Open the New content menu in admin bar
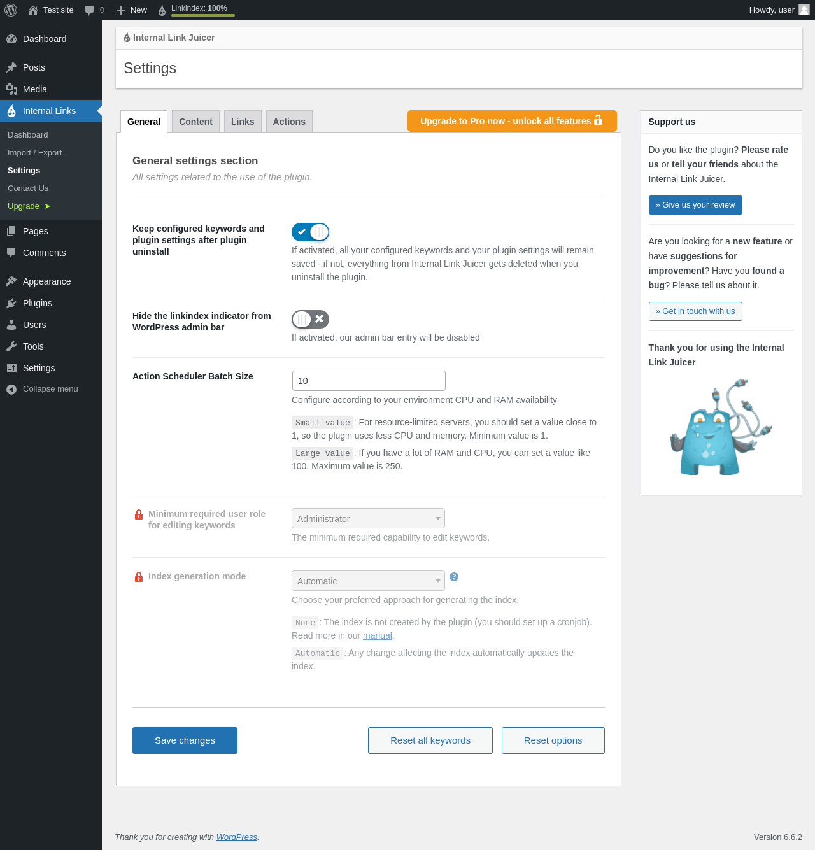The height and width of the screenshot is (850, 815). (x=132, y=10)
